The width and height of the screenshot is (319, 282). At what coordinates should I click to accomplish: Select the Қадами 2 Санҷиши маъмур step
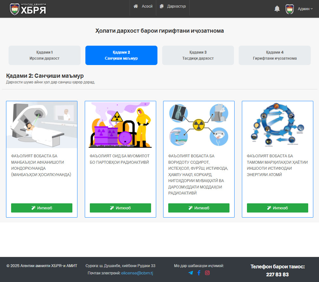(121, 55)
